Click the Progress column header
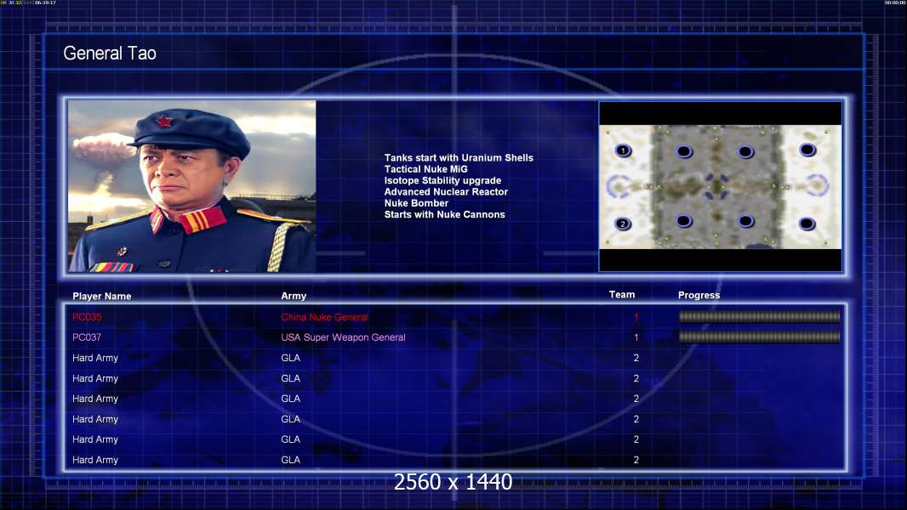907x510 pixels. 699,295
